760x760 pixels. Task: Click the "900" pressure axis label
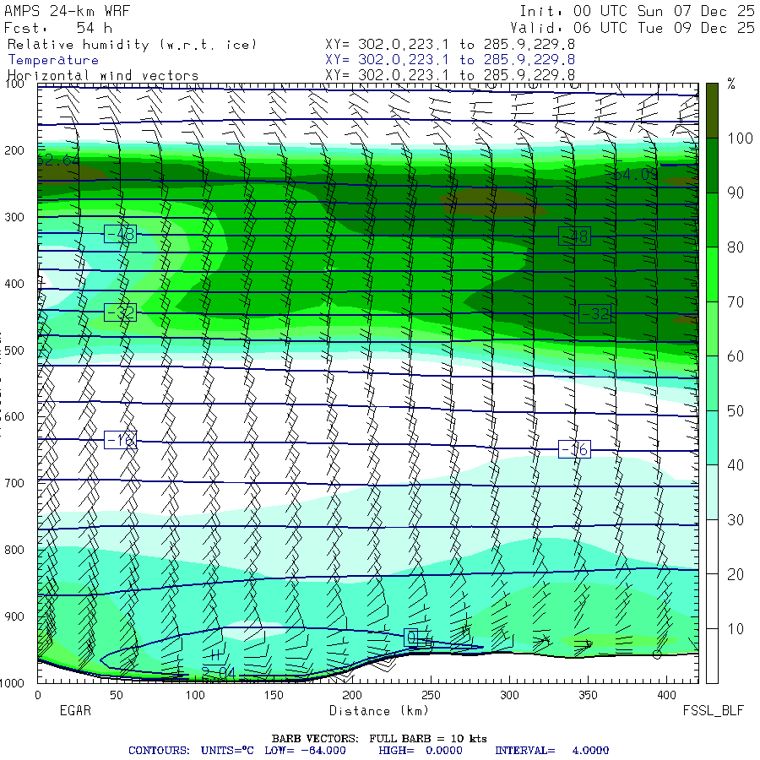coord(14,616)
